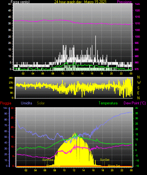This screenshot has width=147, height=175.
Task: Click the 'Solar' legend label
Action: pos(41,103)
